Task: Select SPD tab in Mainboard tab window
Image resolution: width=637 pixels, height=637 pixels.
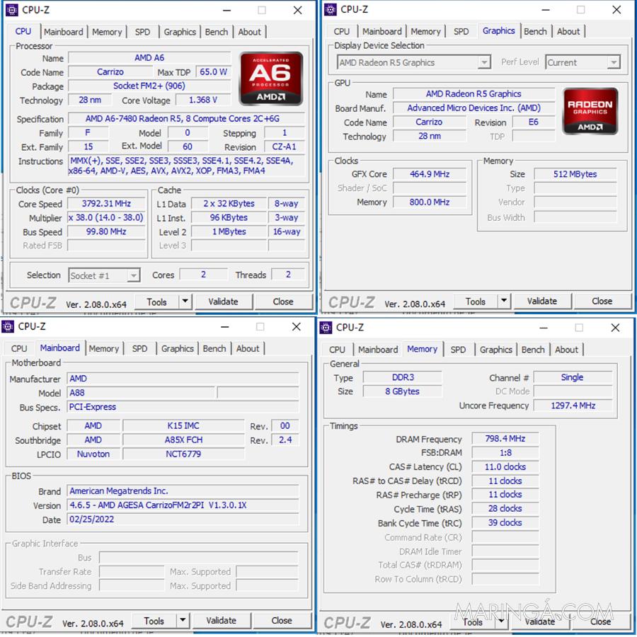Action: (x=139, y=348)
